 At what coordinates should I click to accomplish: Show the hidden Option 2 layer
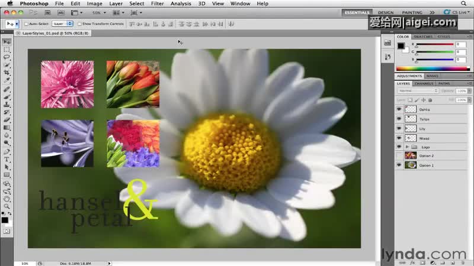tap(399, 155)
